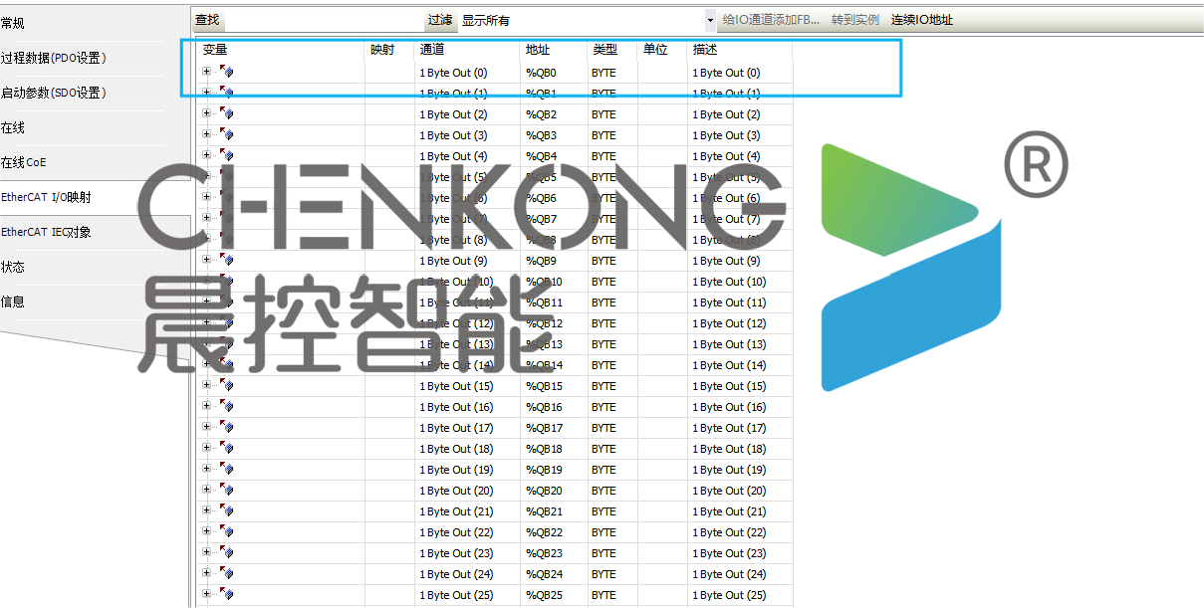Click the 连续IO地址 button
The height and width of the screenshot is (608, 1204).
click(922, 20)
